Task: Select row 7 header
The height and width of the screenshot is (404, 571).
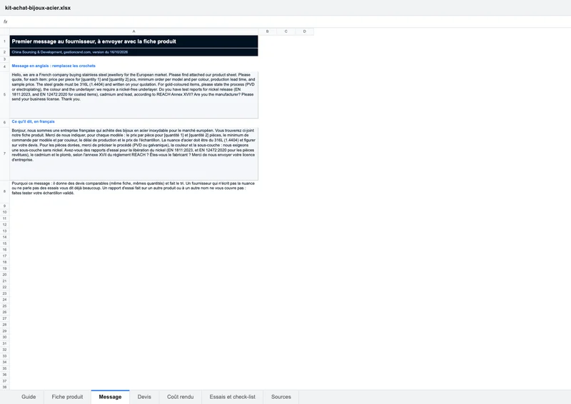Action: [x=5, y=153]
